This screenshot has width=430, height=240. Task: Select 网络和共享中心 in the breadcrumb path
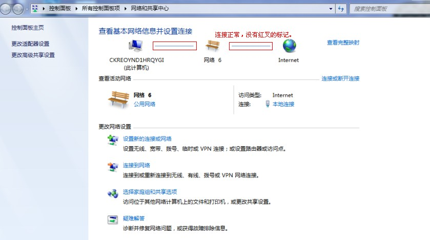coord(150,9)
